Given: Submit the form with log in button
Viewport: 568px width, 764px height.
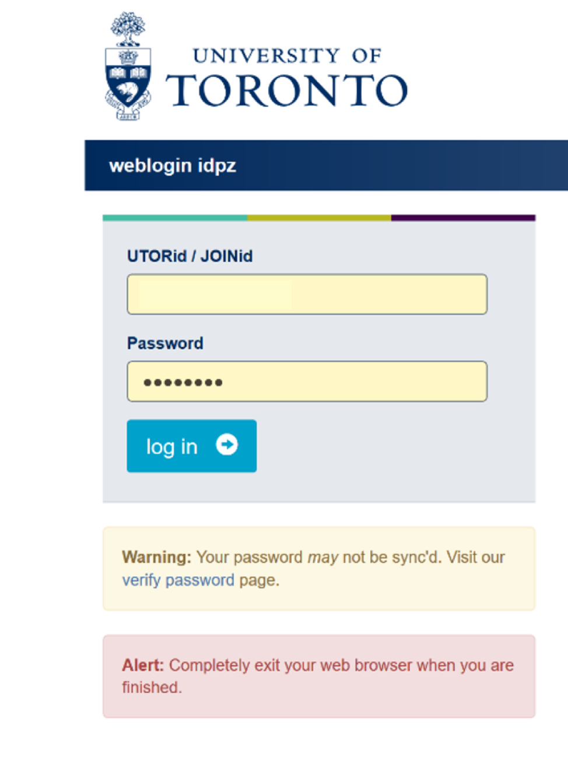Looking at the screenshot, I should [x=191, y=446].
